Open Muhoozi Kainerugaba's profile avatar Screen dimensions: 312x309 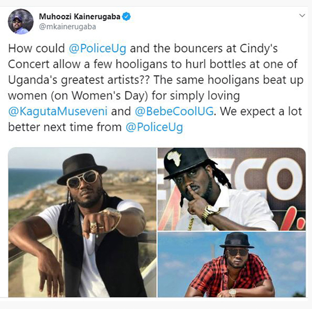[21, 22]
